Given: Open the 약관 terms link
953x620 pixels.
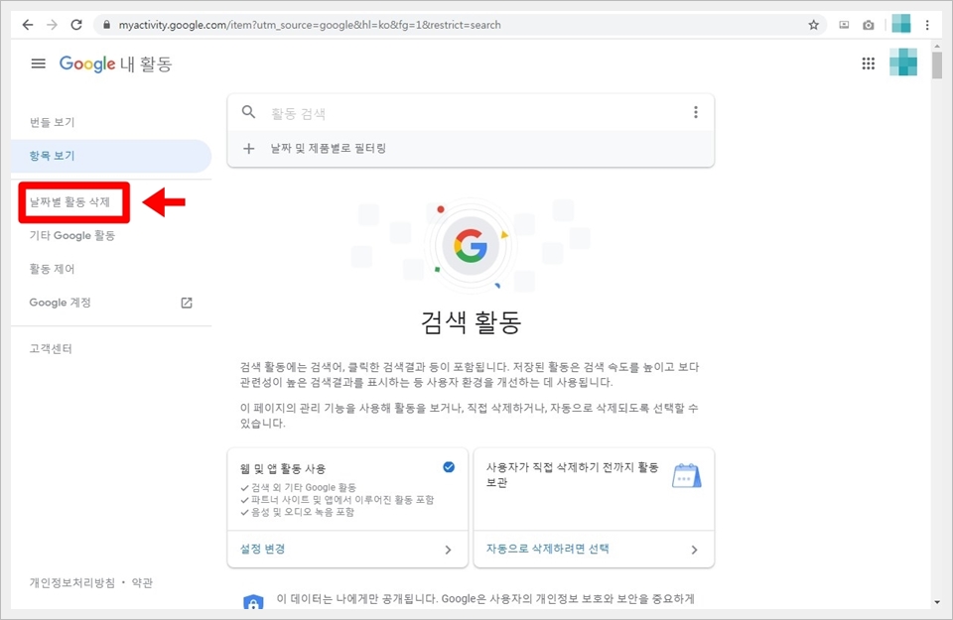Looking at the screenshot, I should [x=142, y=583].
